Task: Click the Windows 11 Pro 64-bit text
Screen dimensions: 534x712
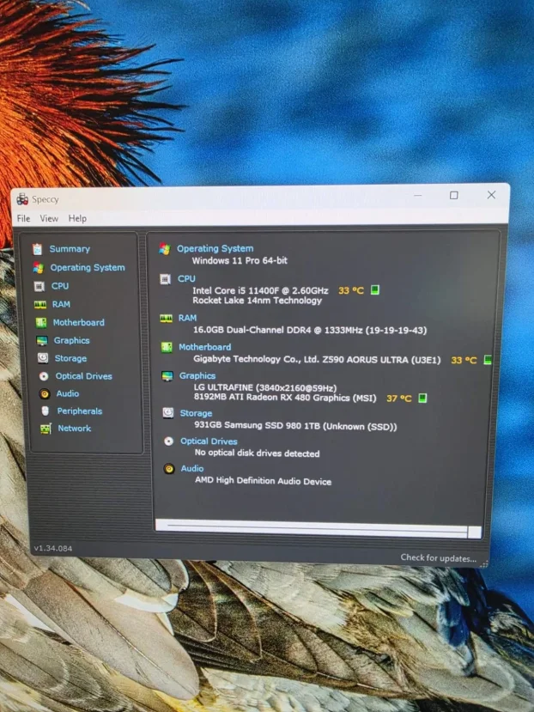Action: [x=240, y=260]
